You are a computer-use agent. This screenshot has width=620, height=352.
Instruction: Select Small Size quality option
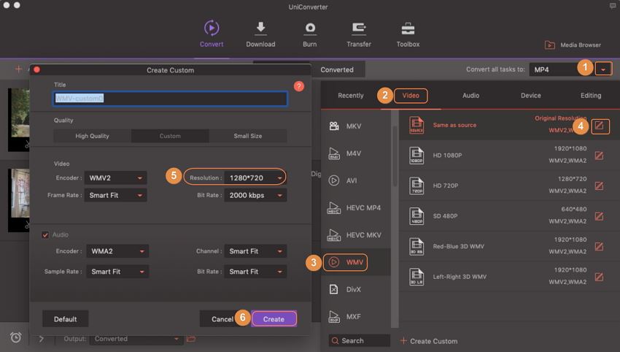[248, 136]
